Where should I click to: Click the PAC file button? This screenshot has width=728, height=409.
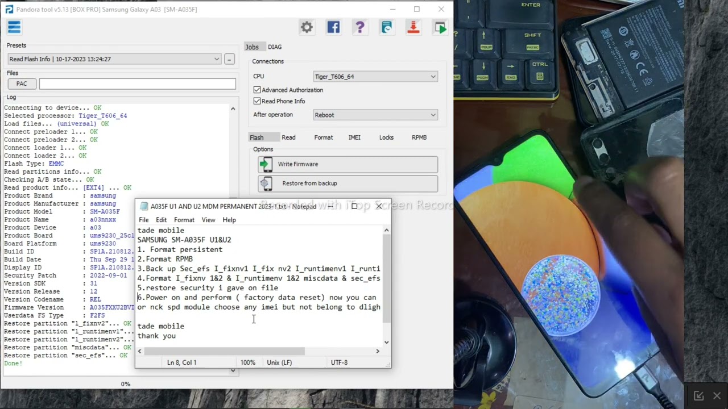pyautogui.click(x=22, y=84)
